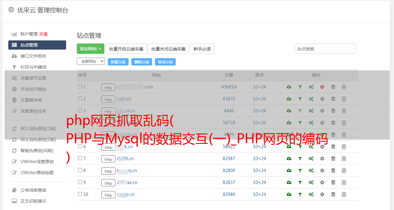Viewport: 394px width, 210px height.
Task: Click the database icon in row 10
Action: pos(333,194)
